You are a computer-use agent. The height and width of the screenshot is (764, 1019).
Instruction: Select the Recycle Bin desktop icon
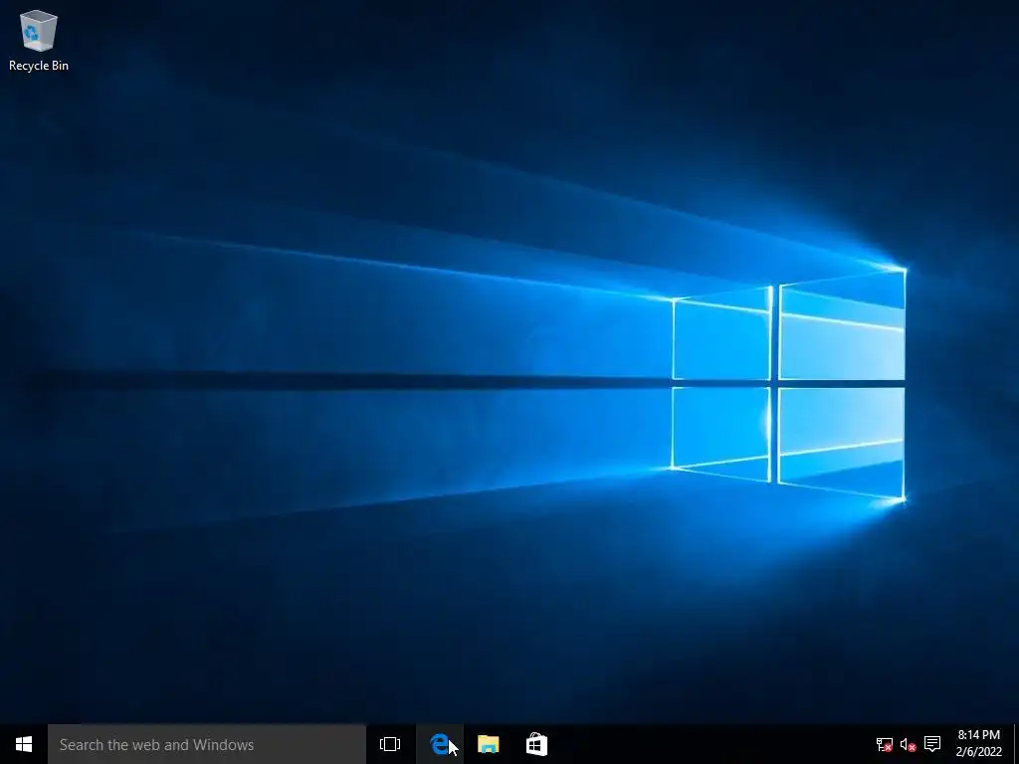click(39, 40)
